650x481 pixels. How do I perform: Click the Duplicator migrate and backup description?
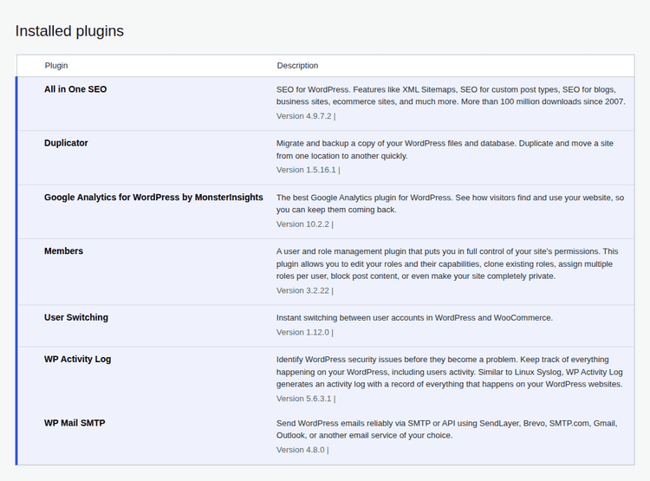(445, 150)
